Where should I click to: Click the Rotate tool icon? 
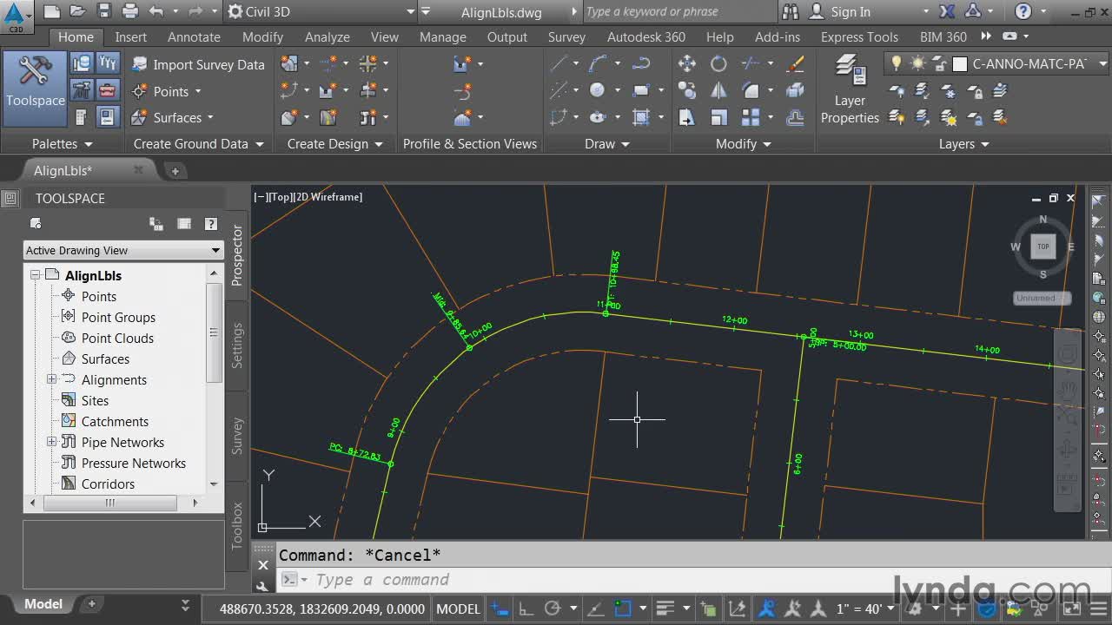pos(718,63)
